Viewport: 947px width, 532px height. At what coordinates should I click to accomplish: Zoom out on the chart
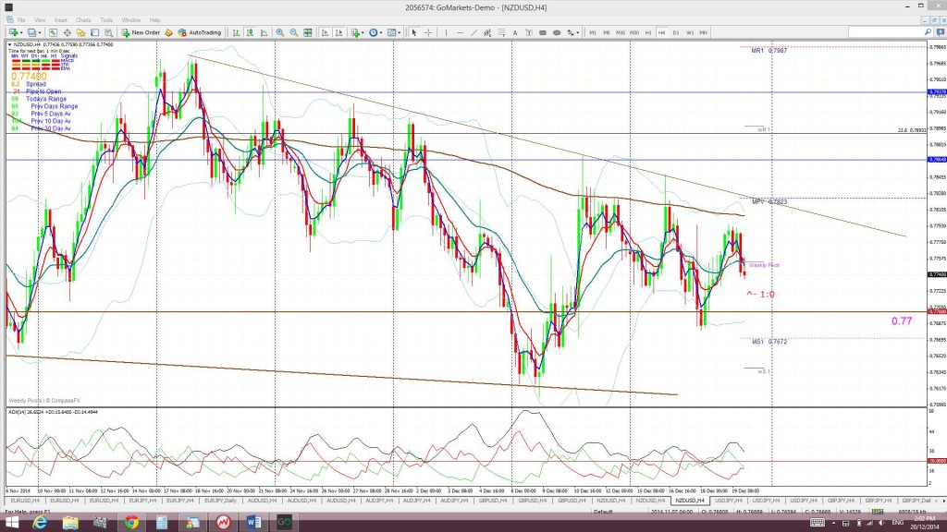[x=293, y=32]
